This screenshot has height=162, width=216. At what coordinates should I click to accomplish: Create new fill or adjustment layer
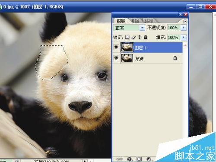[149, 159]
